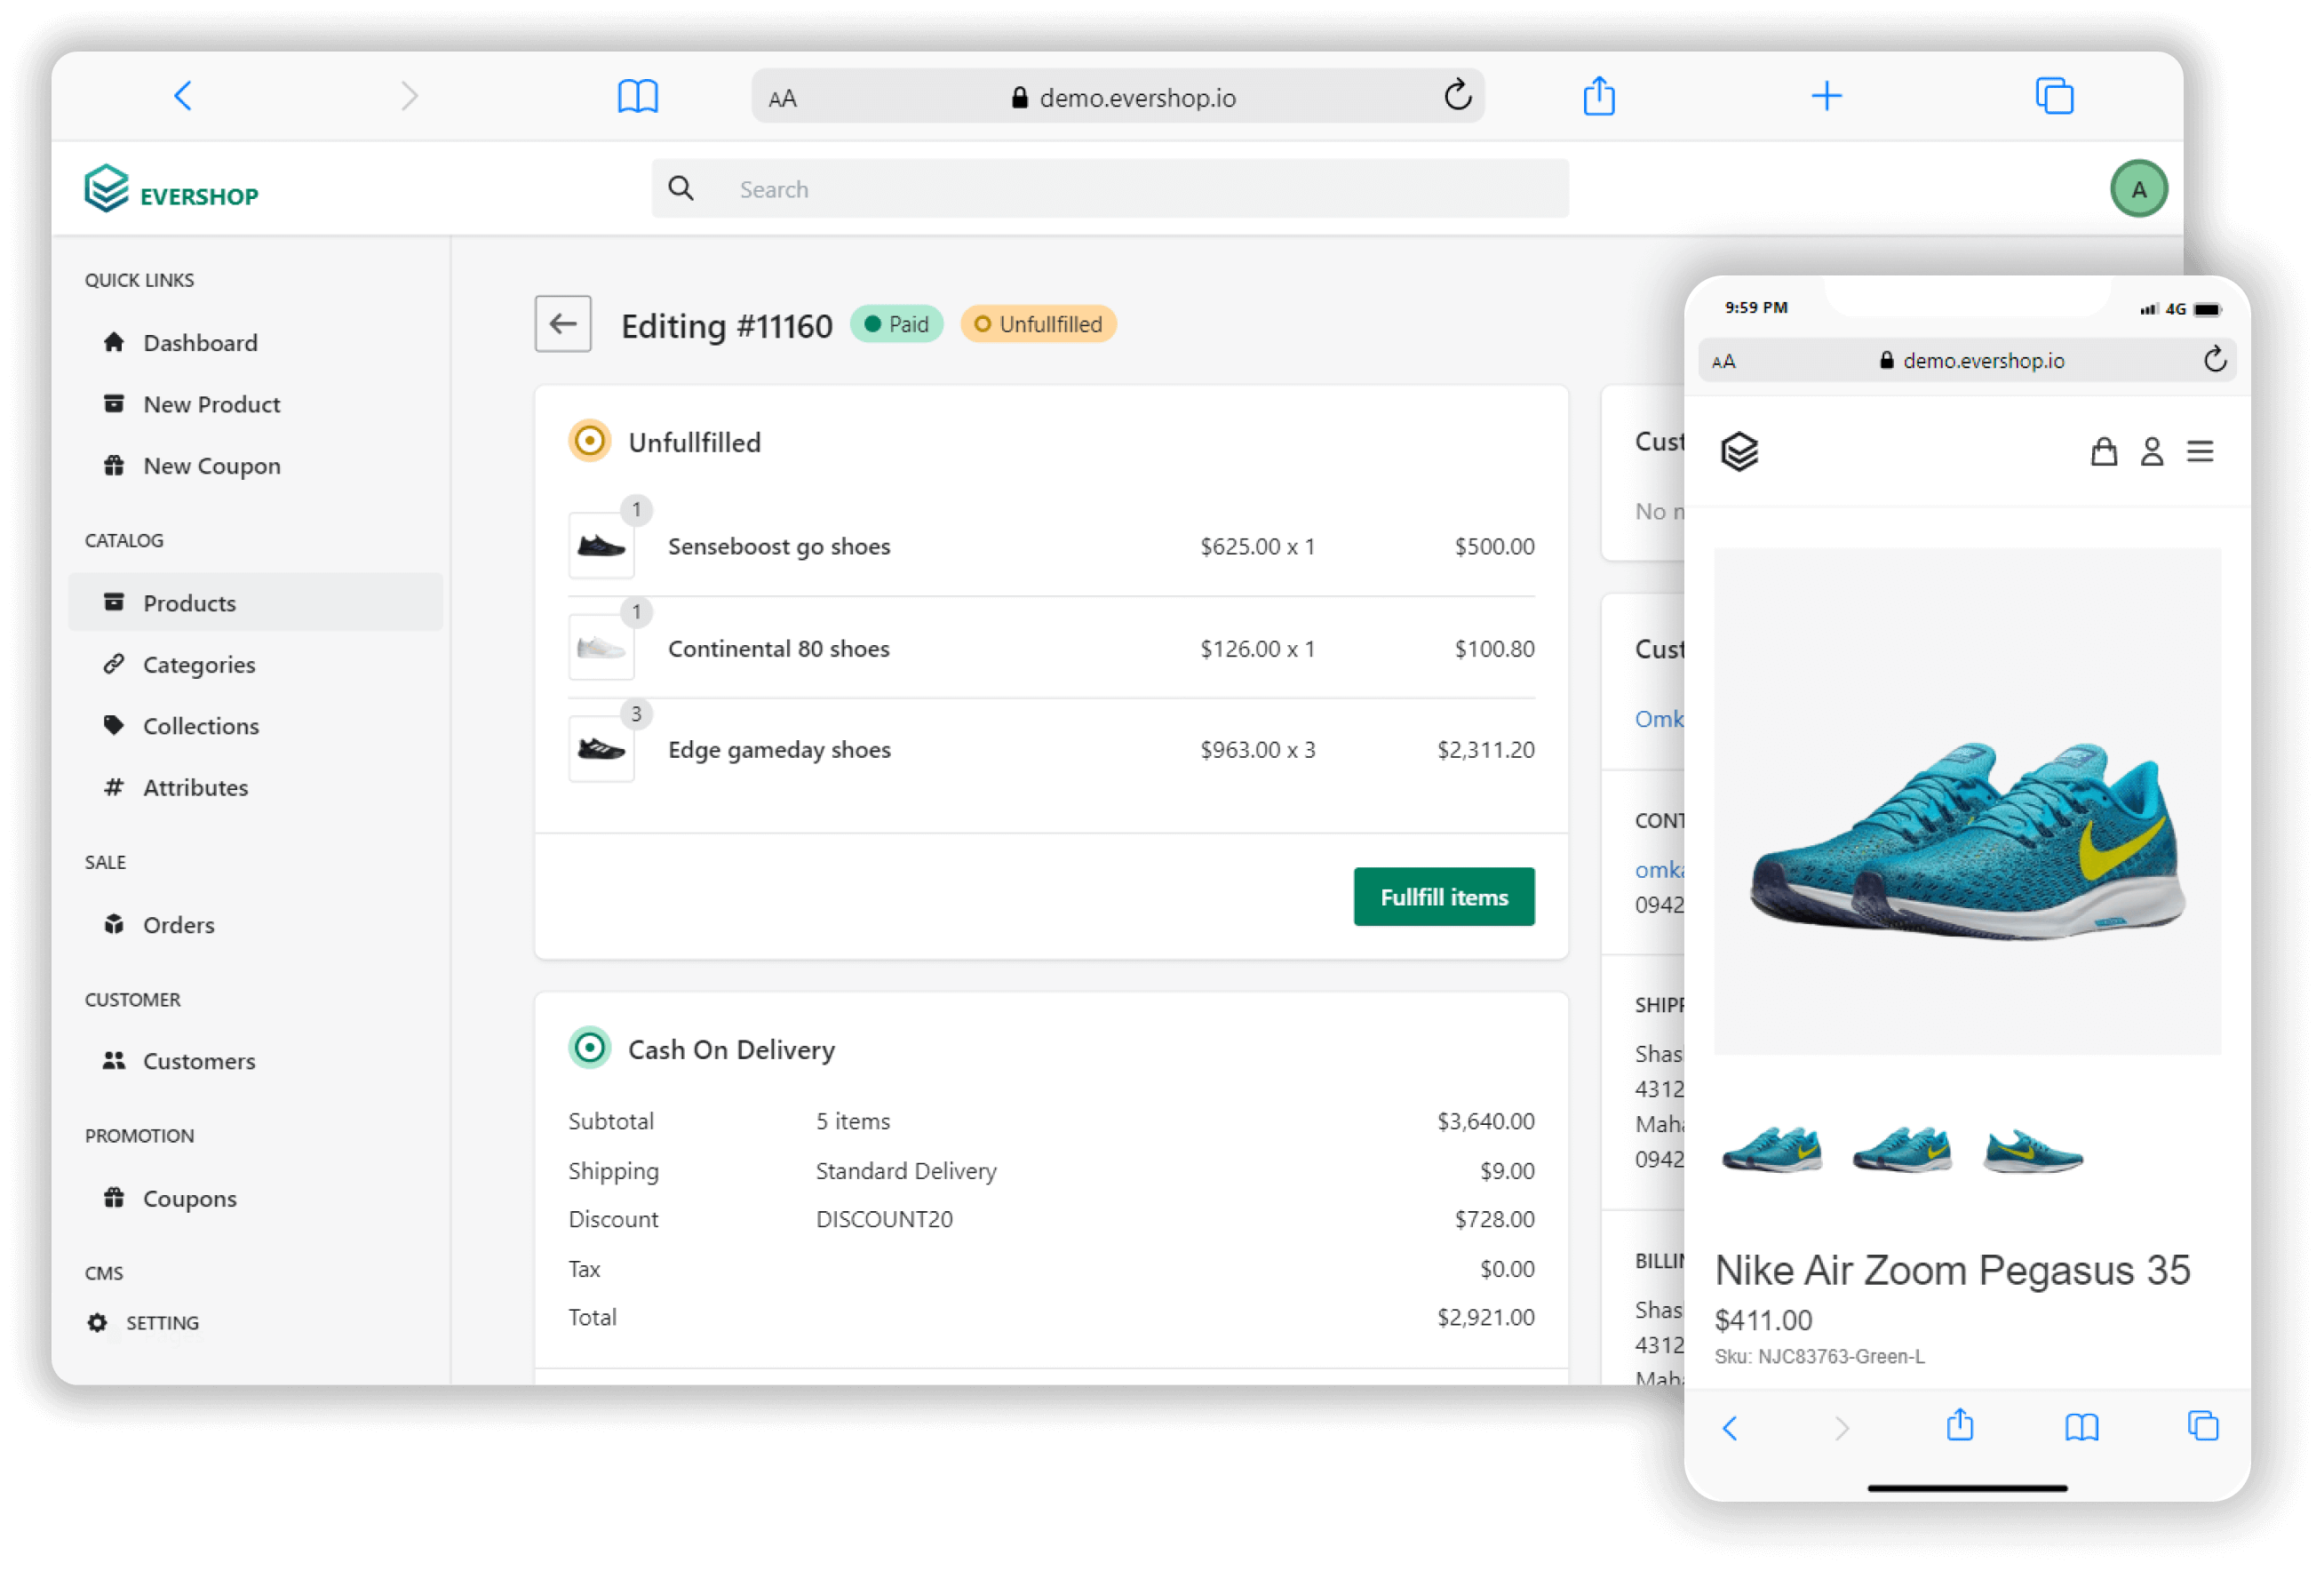This screenshot has width=2324, height=1571.
Task: Expand the Products tree item
Action: (189, 602)
